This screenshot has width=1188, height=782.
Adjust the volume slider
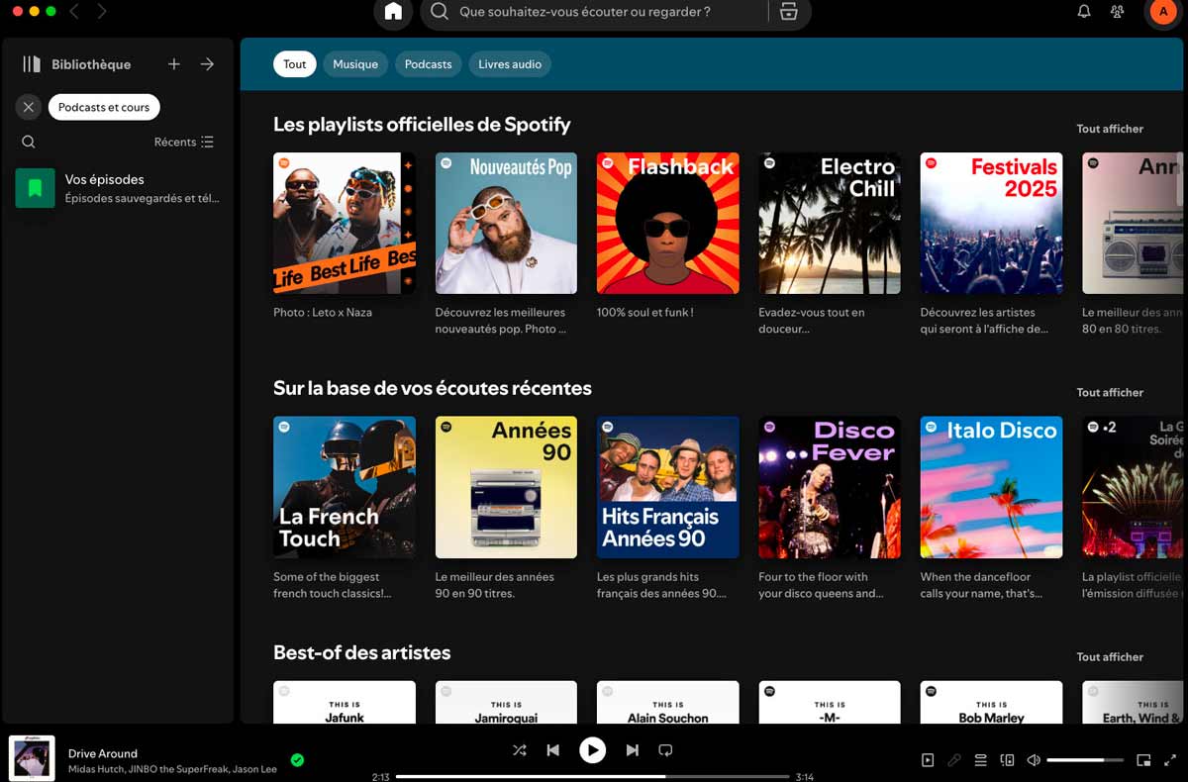(1085, 760)
